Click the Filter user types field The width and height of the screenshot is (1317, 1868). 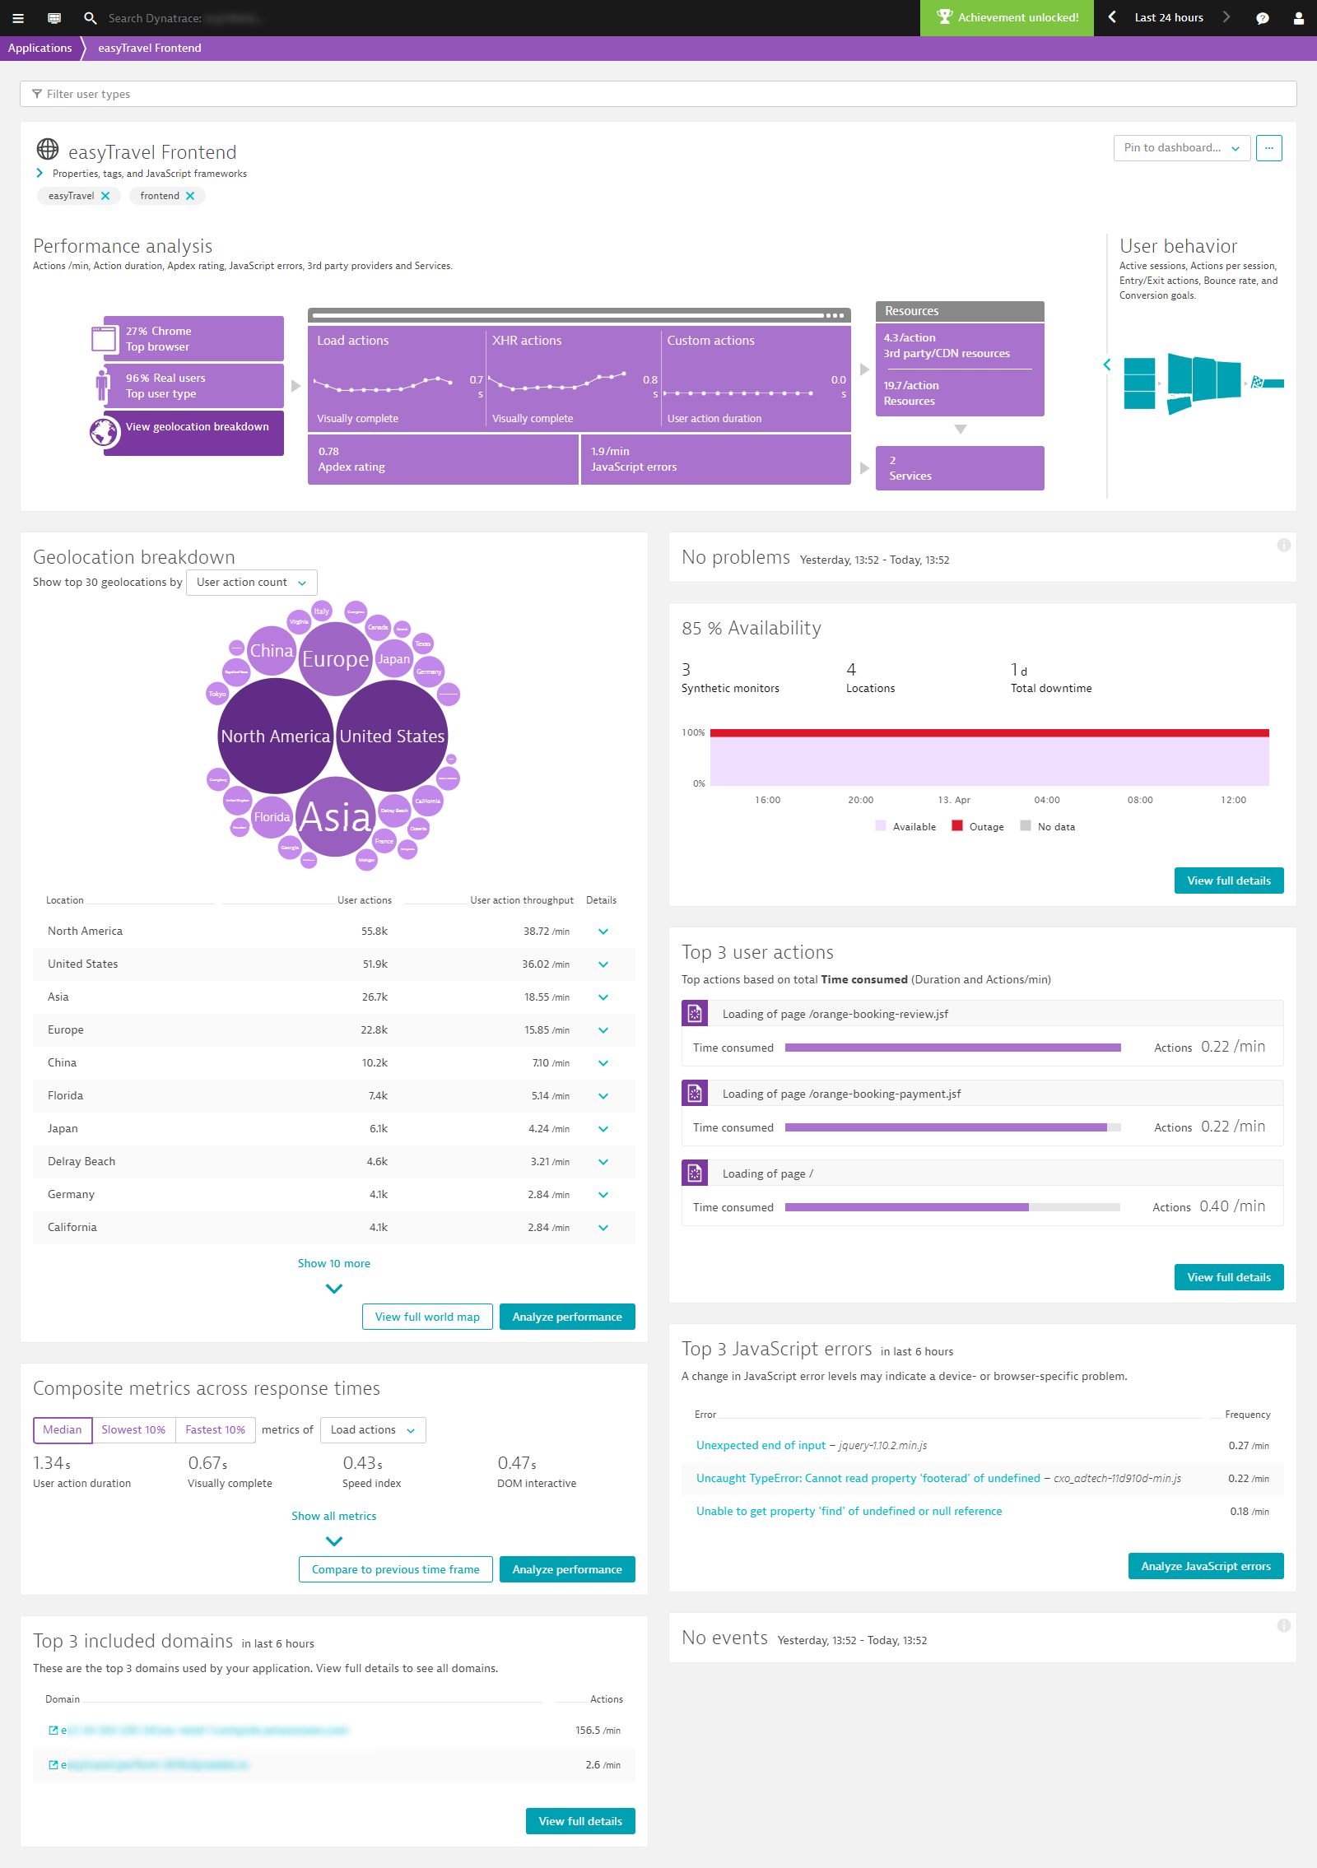click(658, 94)
